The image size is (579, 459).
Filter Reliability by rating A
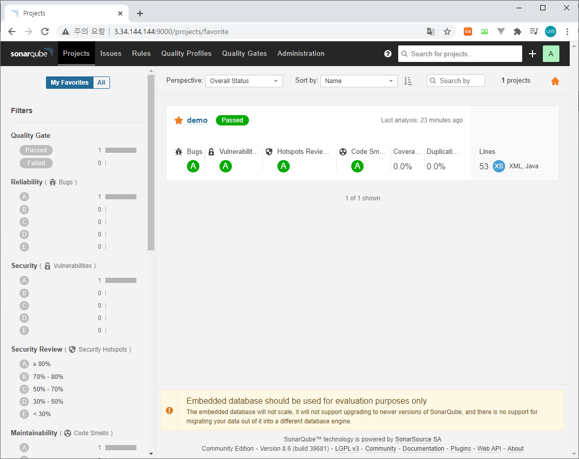coord(24,196)
